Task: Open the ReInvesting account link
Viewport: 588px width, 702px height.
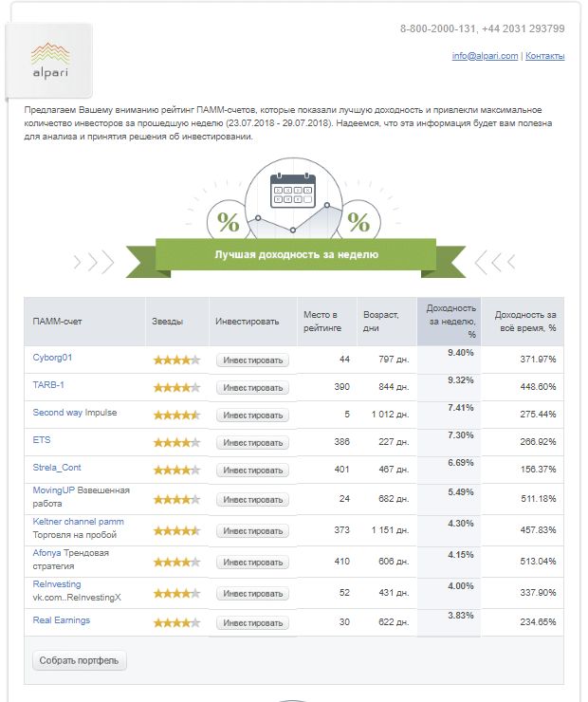Action: [x=57, y=584]
